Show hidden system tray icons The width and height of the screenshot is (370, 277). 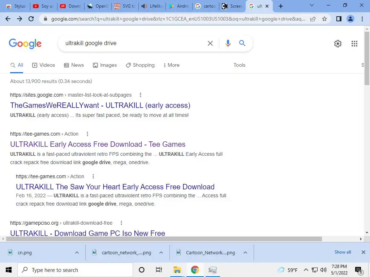tap(306, 270)
